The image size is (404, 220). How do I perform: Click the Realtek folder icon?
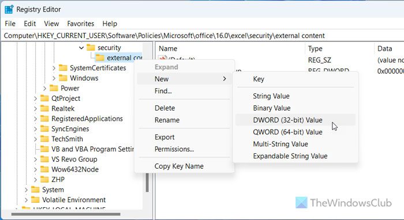pyautogui.click(x=44, y=108)
